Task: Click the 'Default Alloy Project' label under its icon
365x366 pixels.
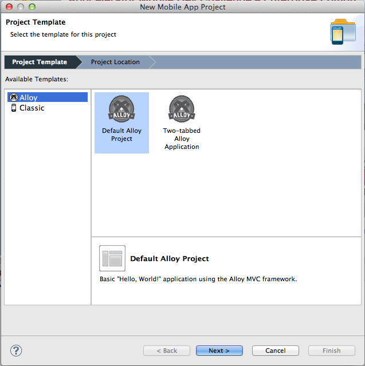Action: (121, 135)
